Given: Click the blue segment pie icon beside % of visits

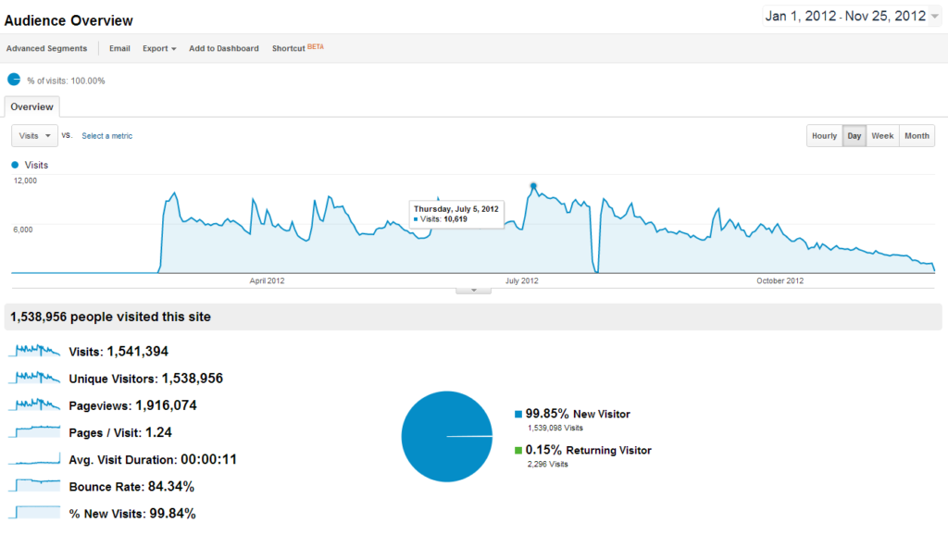Looking at the screenshot, I should coord(13,80).
